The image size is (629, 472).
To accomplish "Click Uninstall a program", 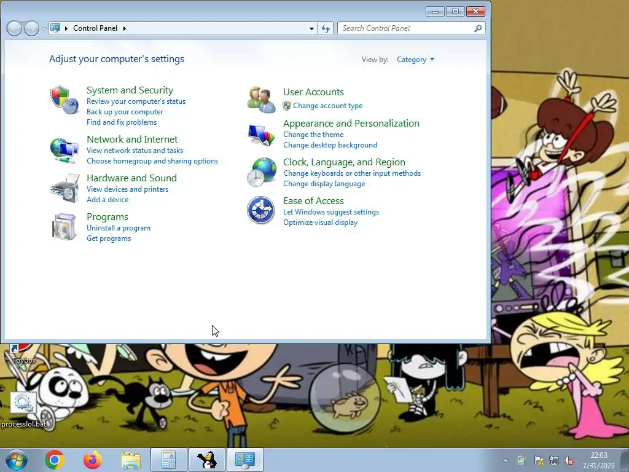I will pos(119,228).
